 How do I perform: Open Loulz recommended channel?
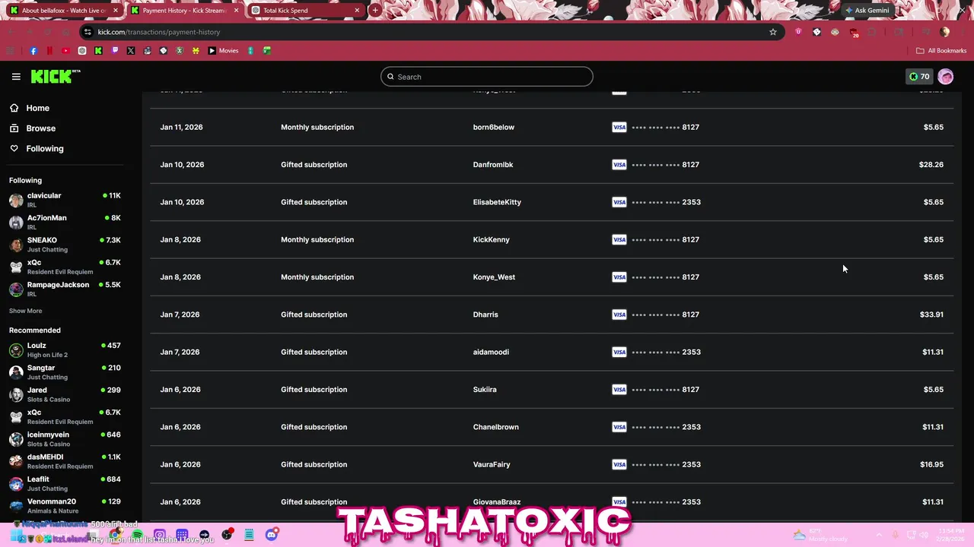65,349
